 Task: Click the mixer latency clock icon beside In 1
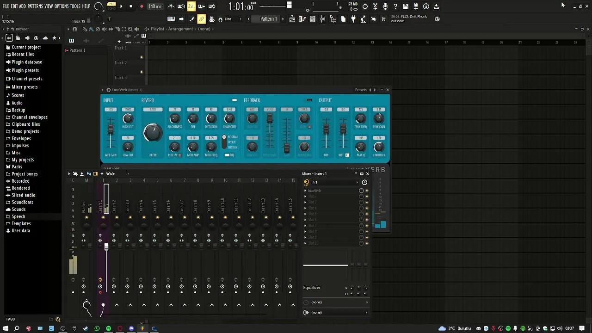click(364, 182)
